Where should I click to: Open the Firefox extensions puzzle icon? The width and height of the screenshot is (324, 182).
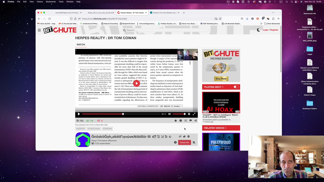[x=273, y=19]
